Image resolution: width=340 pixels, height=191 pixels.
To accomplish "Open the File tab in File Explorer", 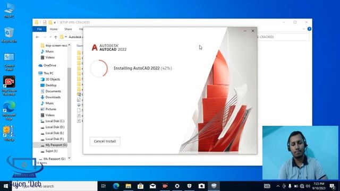I will [x=39, y=29].
